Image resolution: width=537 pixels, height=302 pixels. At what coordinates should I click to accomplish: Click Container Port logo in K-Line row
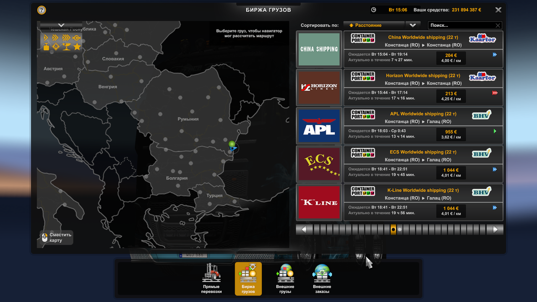tap(363, 191)
